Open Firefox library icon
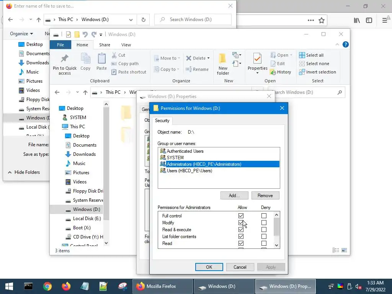This screenshot has height=294, width=392. coord(357,20)
